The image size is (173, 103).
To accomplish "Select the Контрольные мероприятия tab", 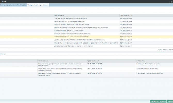I will point(38,5).
